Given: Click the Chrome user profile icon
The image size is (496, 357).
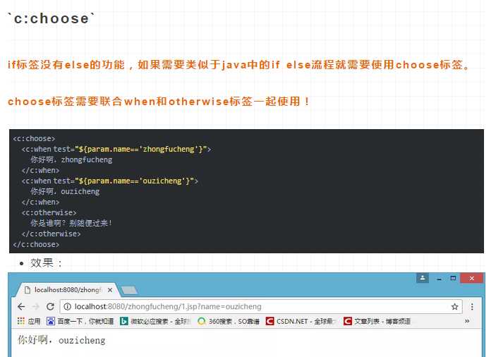Looking at the screenshot, I should pyautogui.click(x=423, y=278).
